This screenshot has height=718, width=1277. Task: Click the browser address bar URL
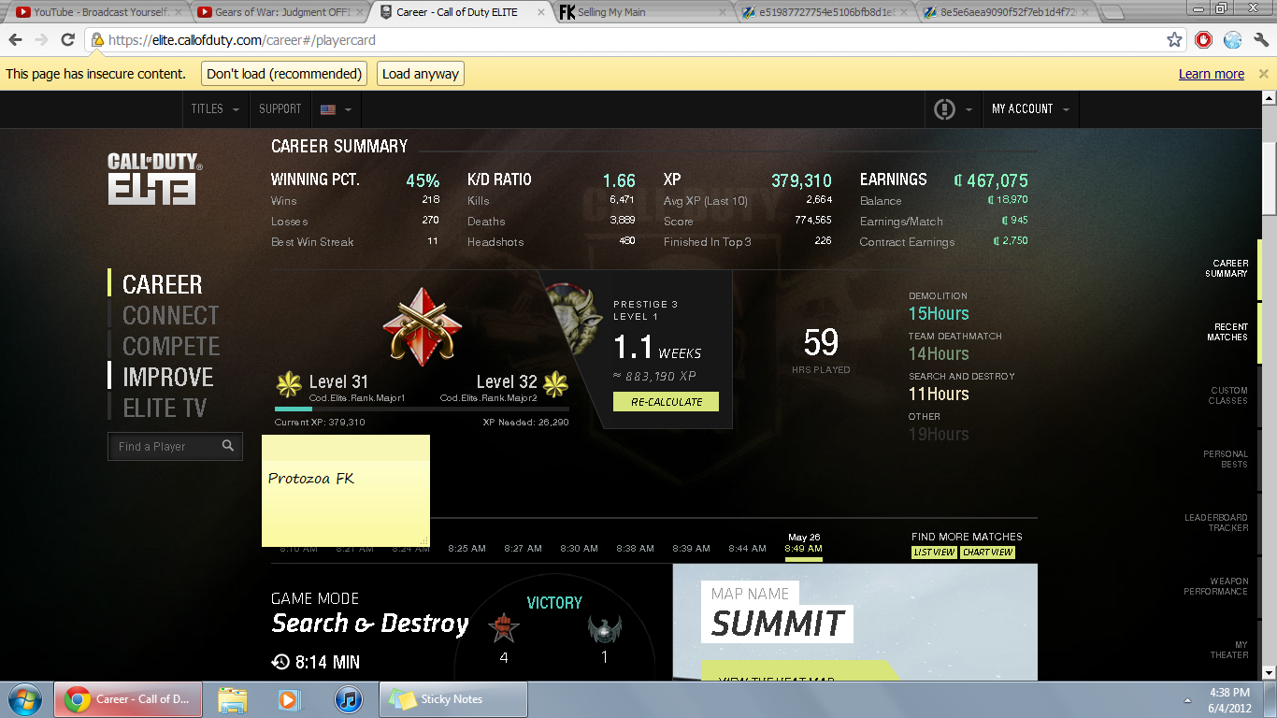[242, 40]
